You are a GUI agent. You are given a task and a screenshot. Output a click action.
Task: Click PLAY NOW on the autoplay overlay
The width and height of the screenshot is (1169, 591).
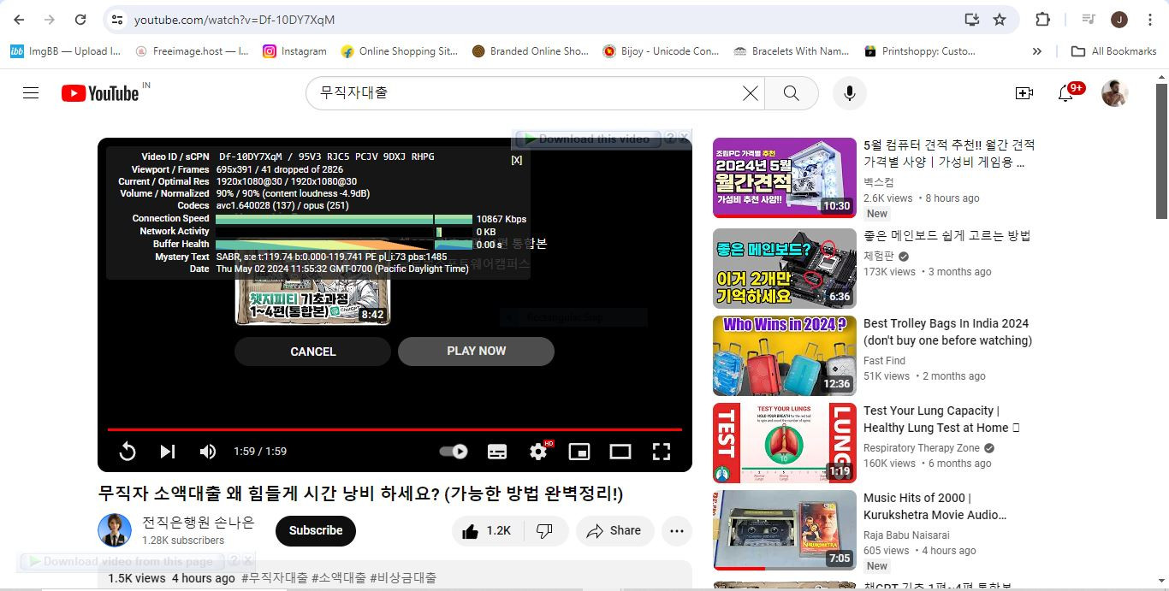pyautogui.click(x=476, y=352)
